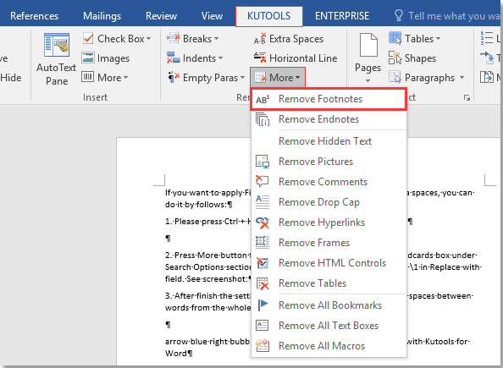Image resolution: width=503 pixels, height=368 pixels.
Task: Click the Remove Comments speech-bubble icon
Action: coord(263,181)
